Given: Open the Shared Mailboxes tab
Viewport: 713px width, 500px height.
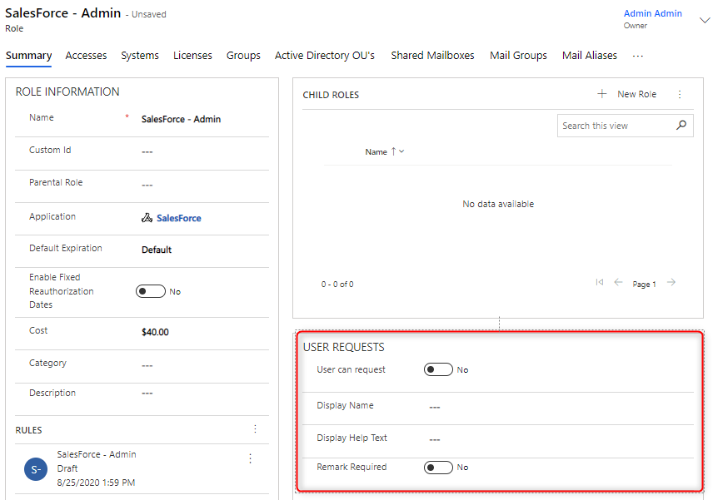Looking at the screenshot, I should pyautogui.click(x=432, y=56).
